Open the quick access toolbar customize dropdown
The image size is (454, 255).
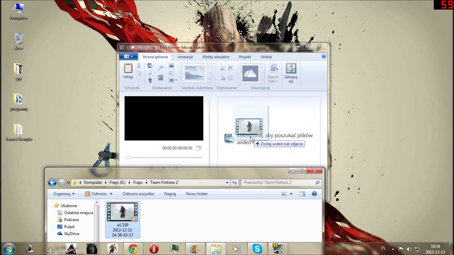pyautogui.click(x=154, y=48)
